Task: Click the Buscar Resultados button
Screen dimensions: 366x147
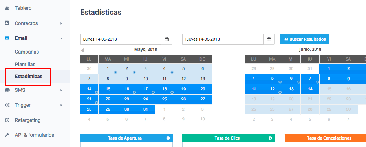Action: pos(305,39)
